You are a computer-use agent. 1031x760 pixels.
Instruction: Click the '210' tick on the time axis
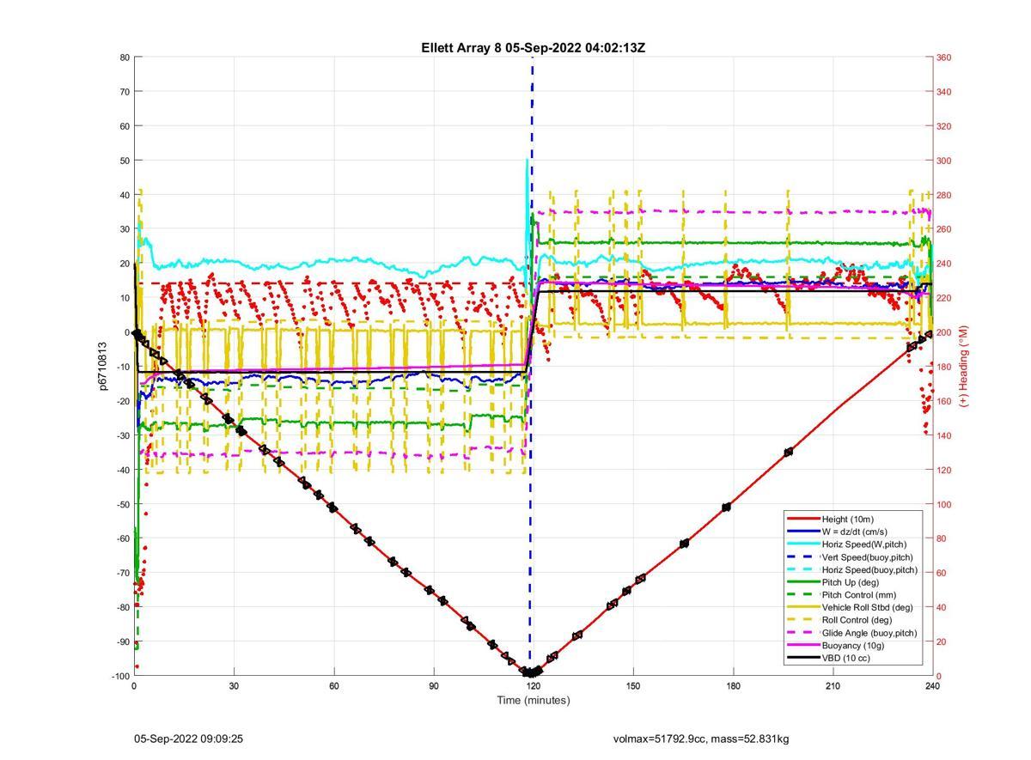pos(833,685)
